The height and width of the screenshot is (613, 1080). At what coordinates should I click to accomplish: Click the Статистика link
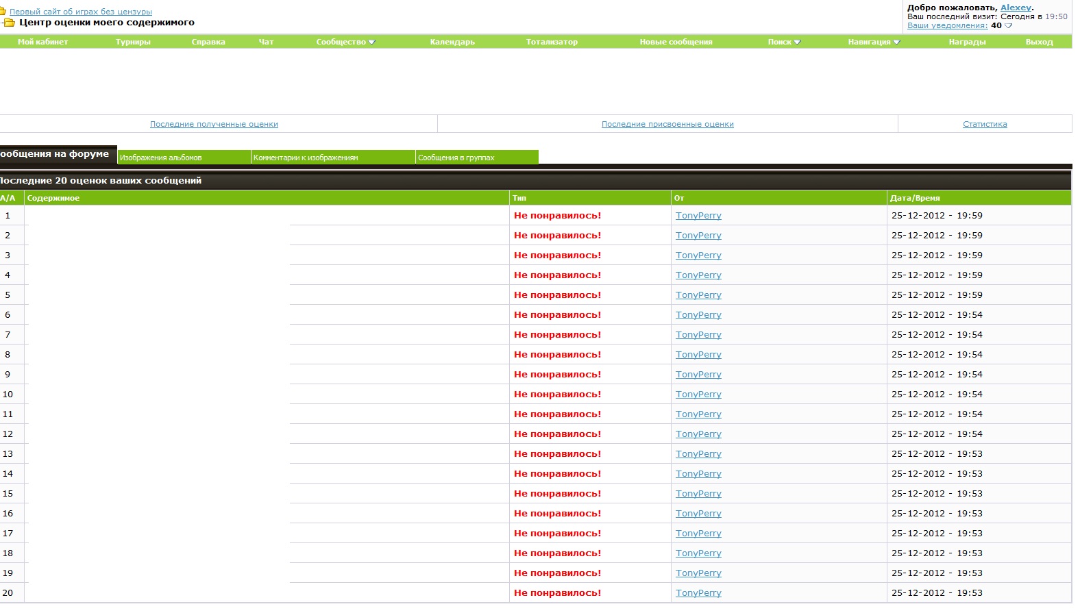pos(985,125)
